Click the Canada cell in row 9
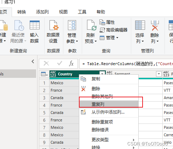 click(x=64, y=142)
